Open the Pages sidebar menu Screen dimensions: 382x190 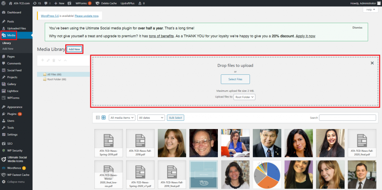(11, 57)
